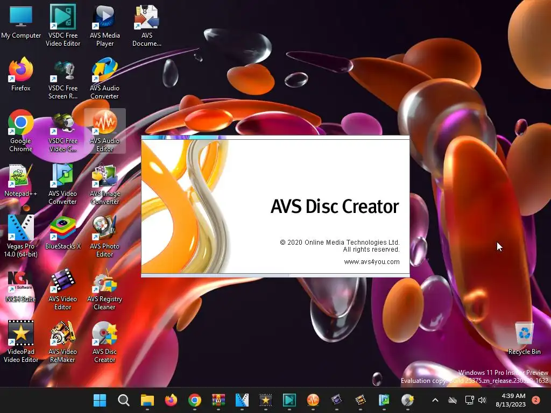Click the VideoPad star icon in the taskbar
551x413 pixels.
coord(266,400)
